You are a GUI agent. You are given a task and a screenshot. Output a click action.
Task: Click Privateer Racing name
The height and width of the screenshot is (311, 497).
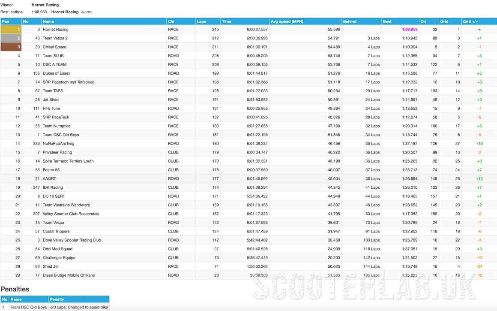click(x=57, y=152)
